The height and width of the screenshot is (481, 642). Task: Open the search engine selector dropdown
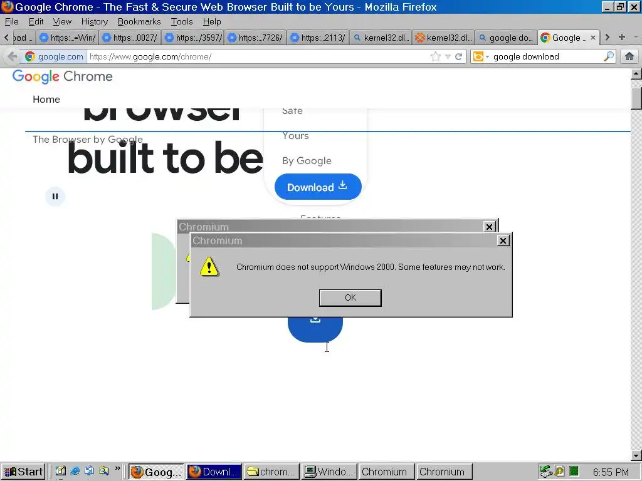click(x=481, y=56)
